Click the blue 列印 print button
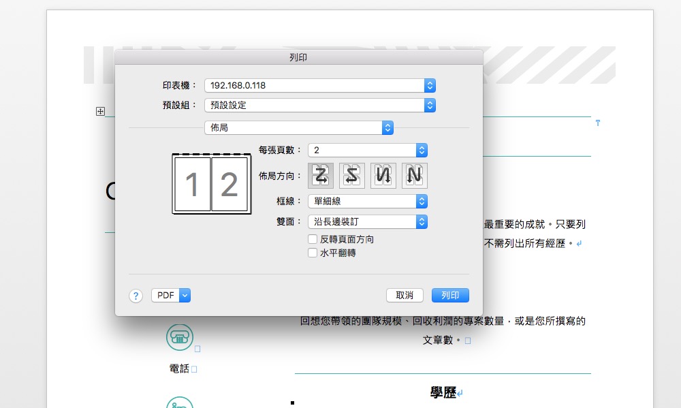Screen dimensions: 681x408 pos(450,295)
